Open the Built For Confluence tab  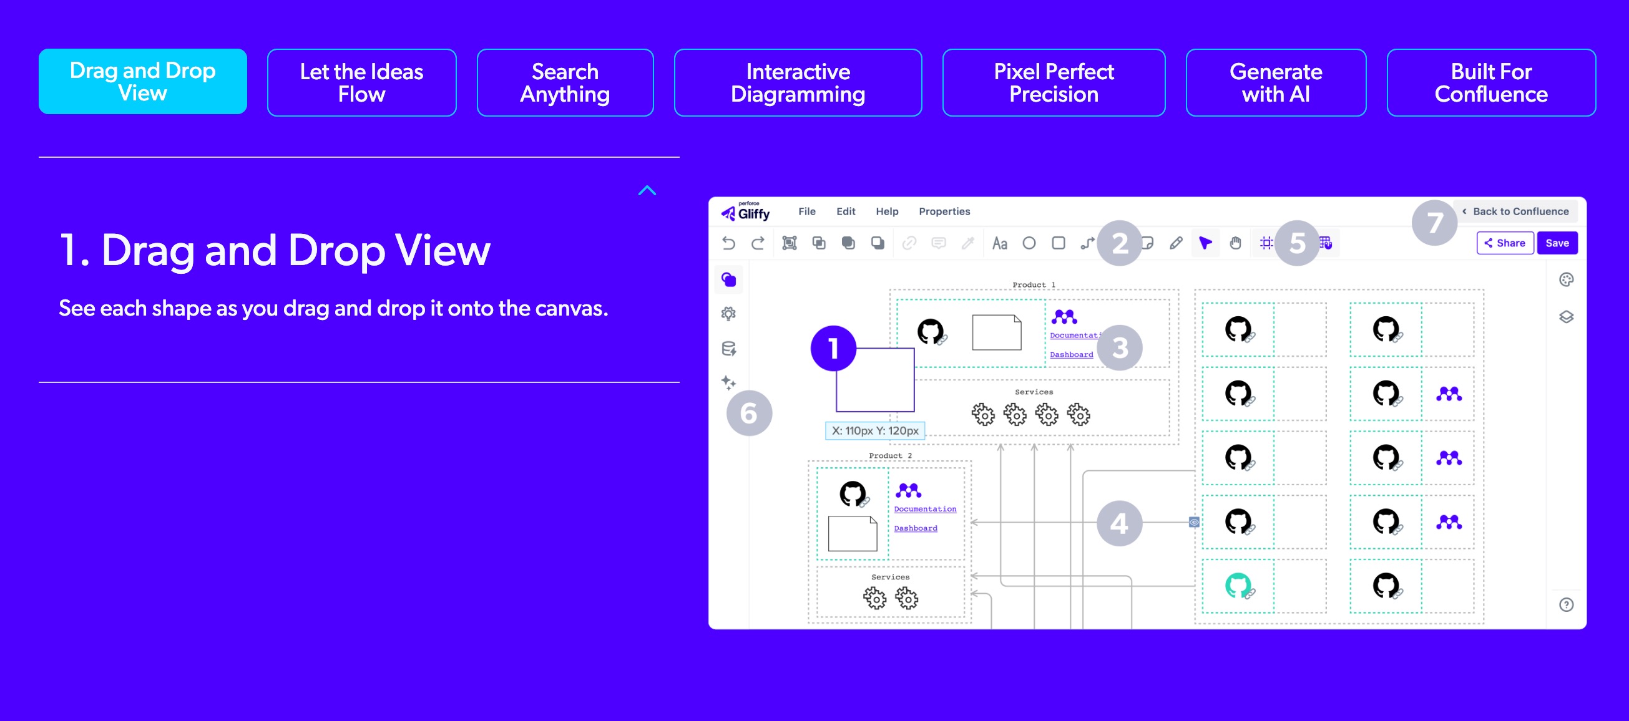1490,83
